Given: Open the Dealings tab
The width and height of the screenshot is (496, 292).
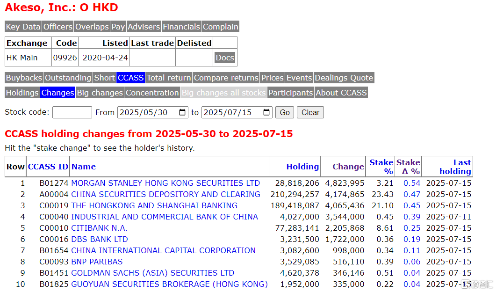Looking at the screenshot, I should pos(331,78).
